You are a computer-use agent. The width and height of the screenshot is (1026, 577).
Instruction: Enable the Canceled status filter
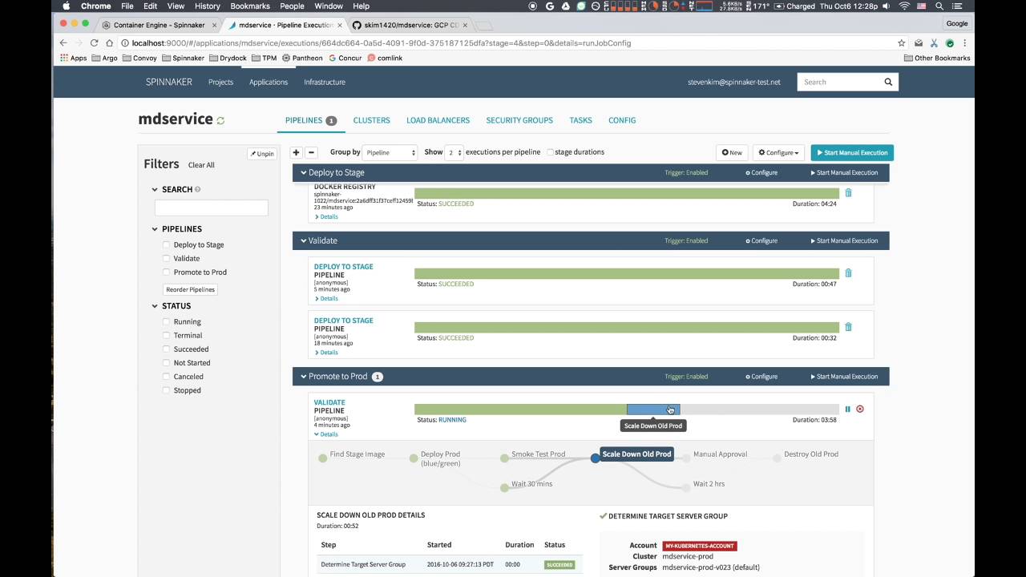[x=167, y=376]
